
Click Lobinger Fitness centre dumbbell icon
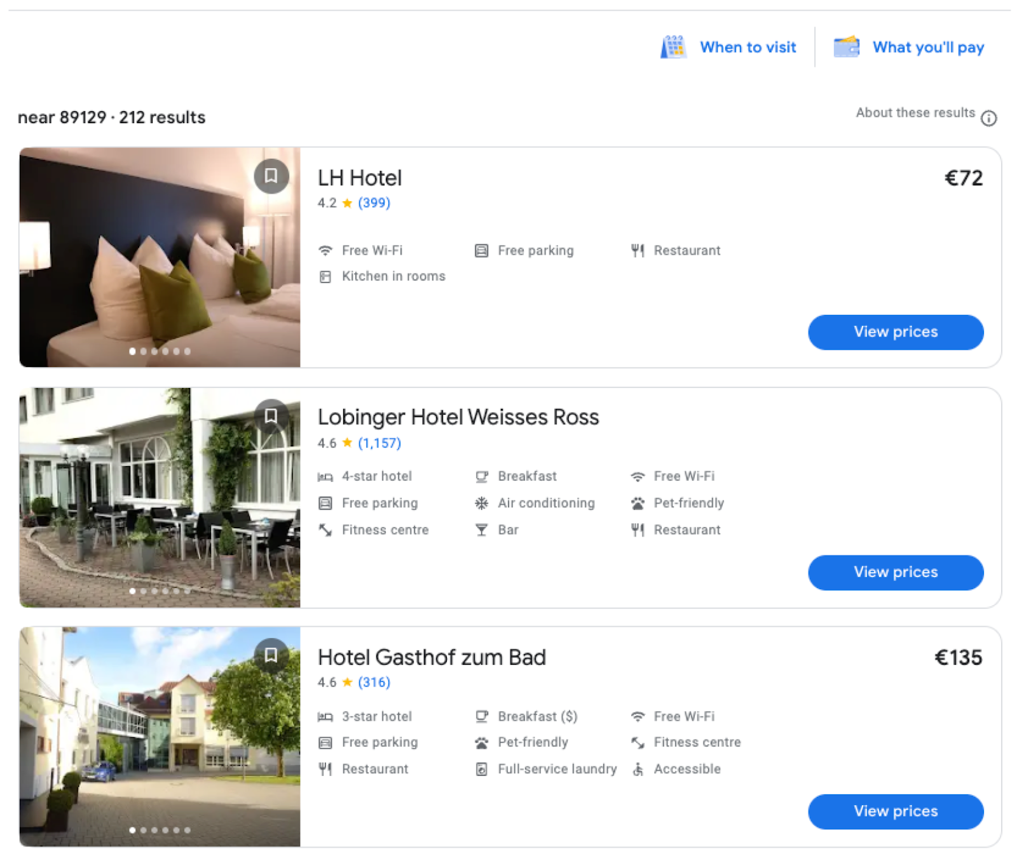(x=325, y=530)
